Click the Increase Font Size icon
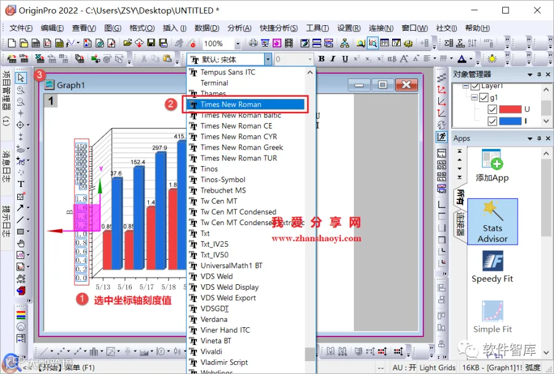The image size is (554, 374). click(x=404, y=59)
